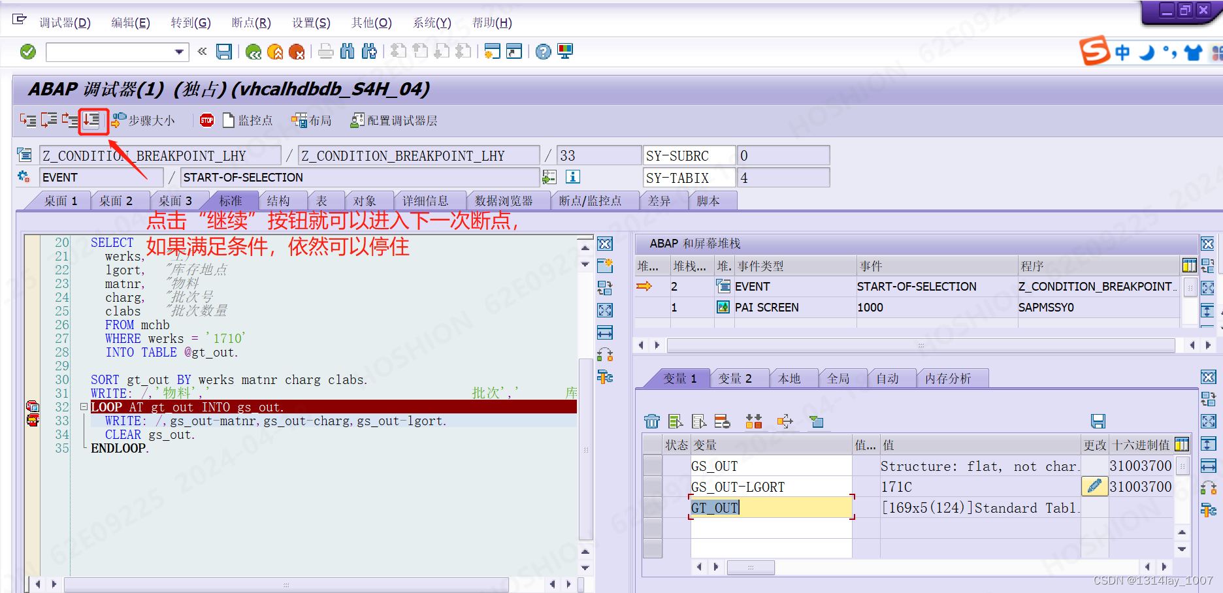Click the blue info icon beside START-OF-SELECTION
Image resolution: width=1223 pixels, height=593 pixels.
click(x=573, y=177)
